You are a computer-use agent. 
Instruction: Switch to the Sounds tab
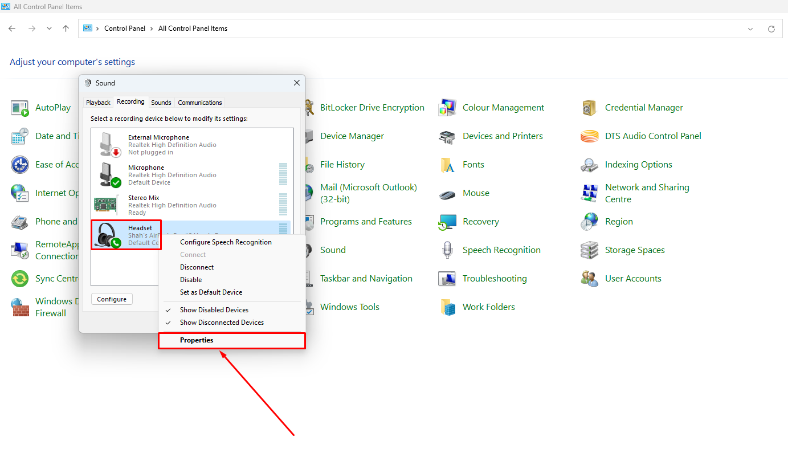tap(161, 103)
